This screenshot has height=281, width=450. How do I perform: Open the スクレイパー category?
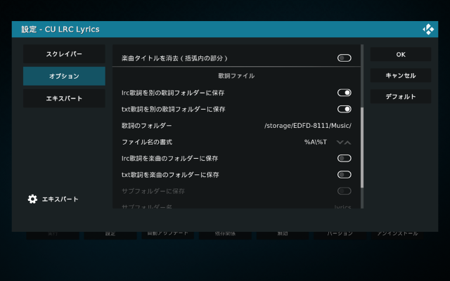click(x=64, y=54)
